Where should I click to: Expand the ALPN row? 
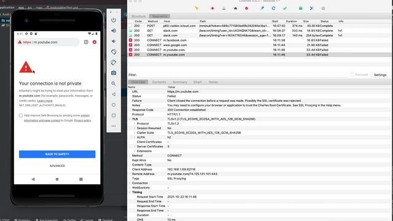[134, 138]
